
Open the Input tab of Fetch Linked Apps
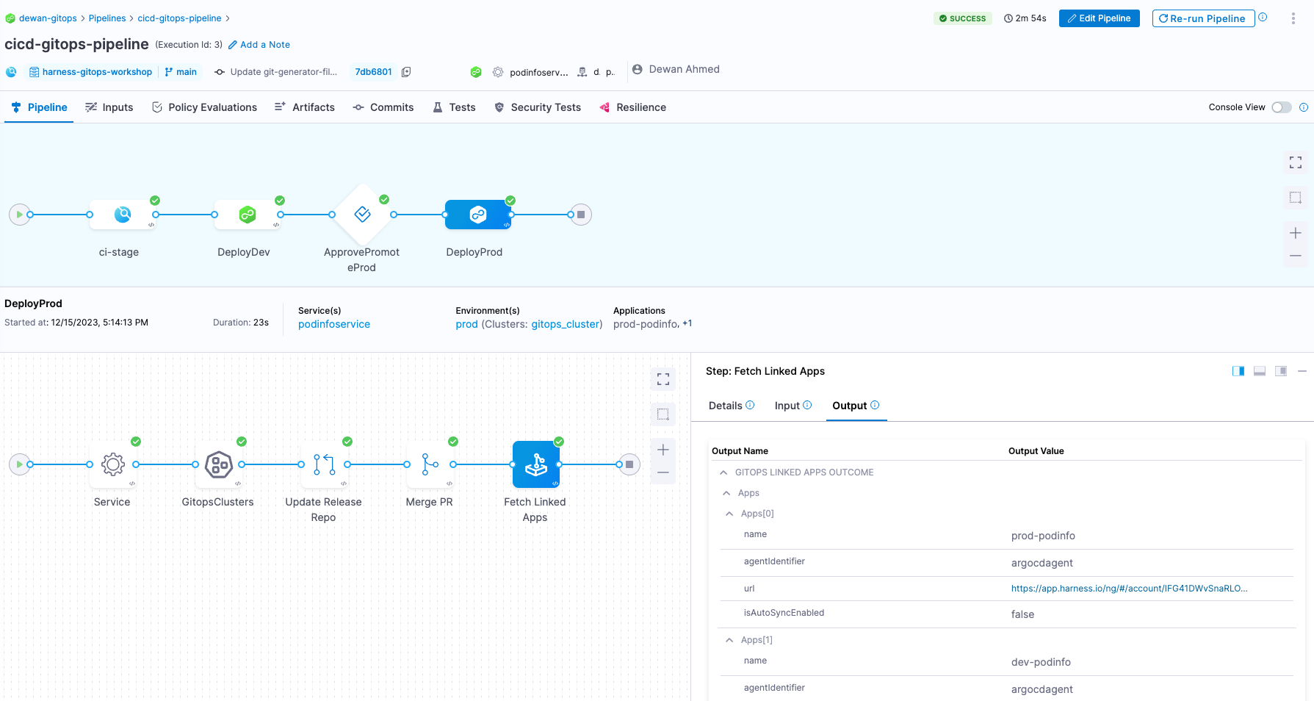[787, 406]
